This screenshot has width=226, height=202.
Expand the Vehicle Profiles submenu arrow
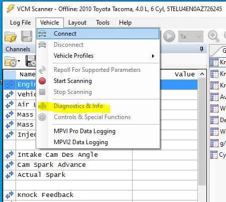point(153,56)
